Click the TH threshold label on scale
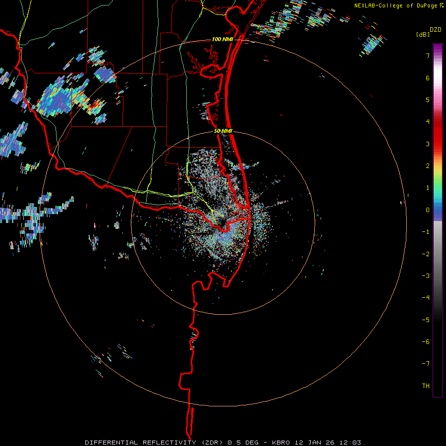The height and width of the screenshot is (446, 446). pos(426,386)
